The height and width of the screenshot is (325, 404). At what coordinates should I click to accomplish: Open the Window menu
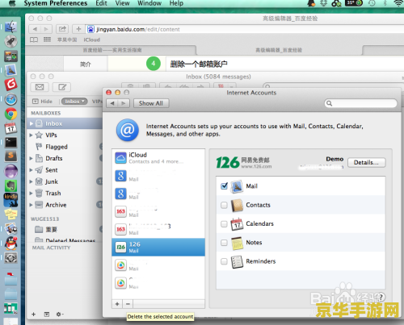tap(149, 3)
